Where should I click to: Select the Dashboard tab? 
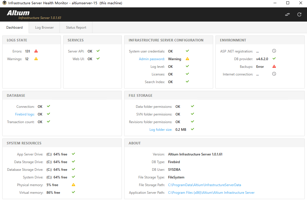[14, 28]
